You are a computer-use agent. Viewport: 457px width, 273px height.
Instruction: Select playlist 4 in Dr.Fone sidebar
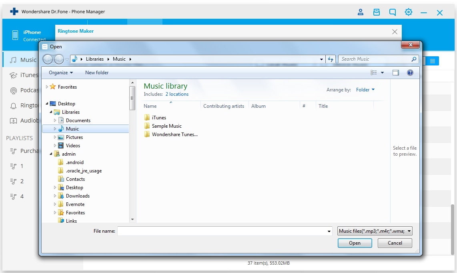point(17,196)
